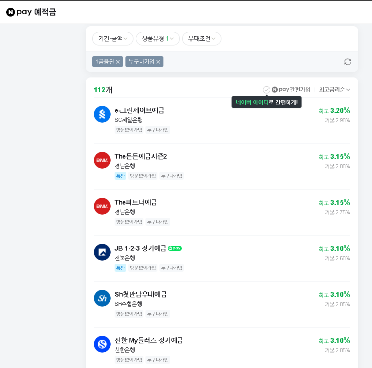Click 누구나가입 tag under 신한 My플러스 정기예금
Image resolution: width=372 pixels, height=368 pixels.
(x=158, y=360)
